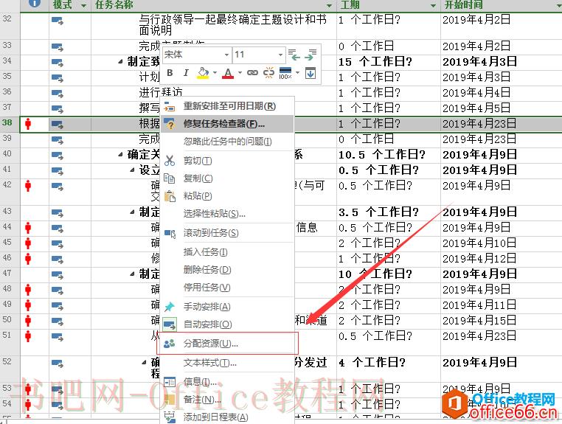Image resolution: width=562 pixels, height=424 pixels.
Task: Click overallocated red person icon in row 44
Action: coord(28,228)
